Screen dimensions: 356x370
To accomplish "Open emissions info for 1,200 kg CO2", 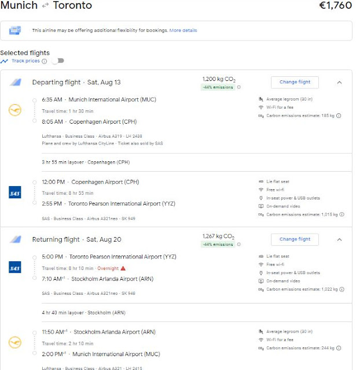I will [239, 87].
